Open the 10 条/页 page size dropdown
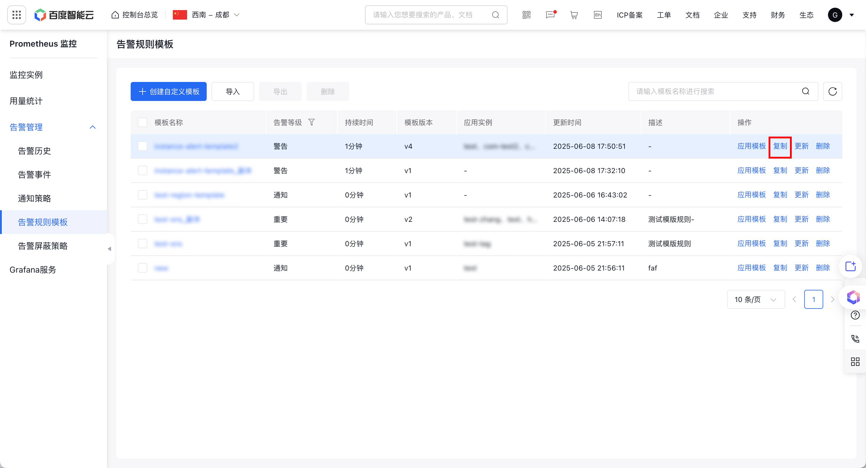This screenshot has width=866, height=468. [x=756, y=299]
